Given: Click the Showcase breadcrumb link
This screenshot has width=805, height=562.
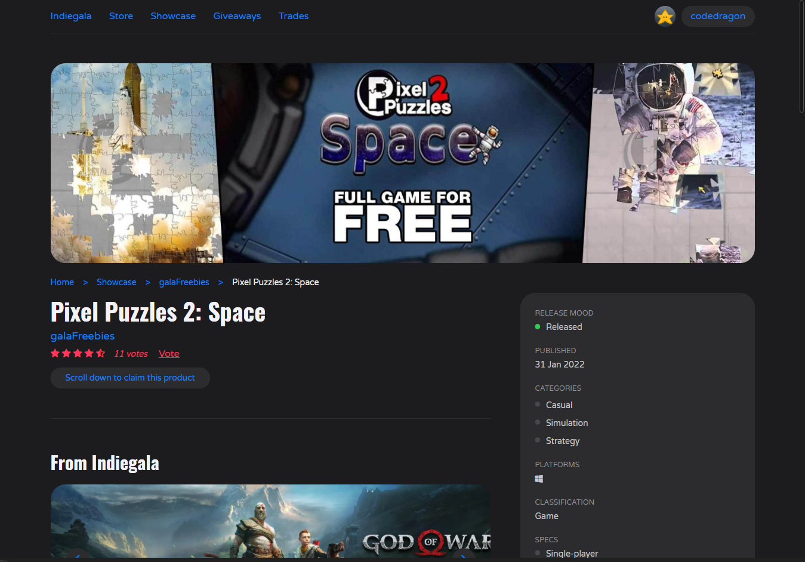Looking at the screenshot, I should 116,282.
